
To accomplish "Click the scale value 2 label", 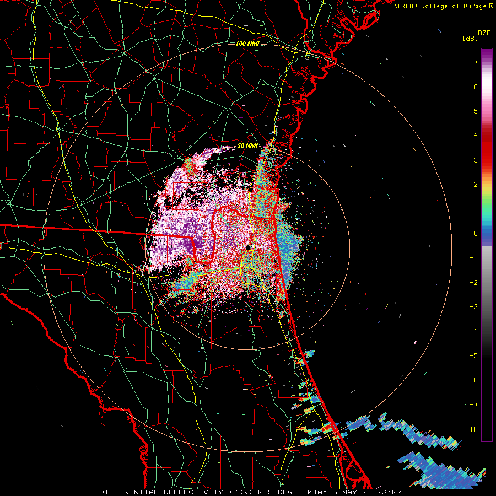I will [x=476, y=185].
